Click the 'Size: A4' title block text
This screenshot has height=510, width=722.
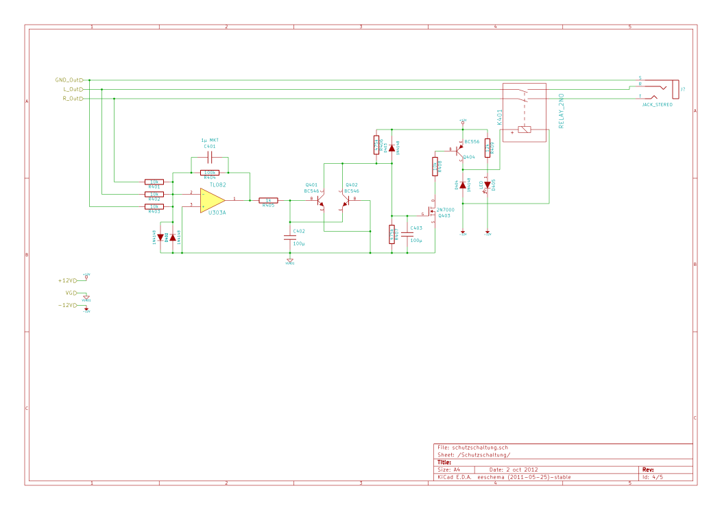coord(448,470)
